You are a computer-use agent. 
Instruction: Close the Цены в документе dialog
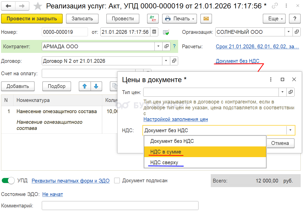tap(294, 79)
